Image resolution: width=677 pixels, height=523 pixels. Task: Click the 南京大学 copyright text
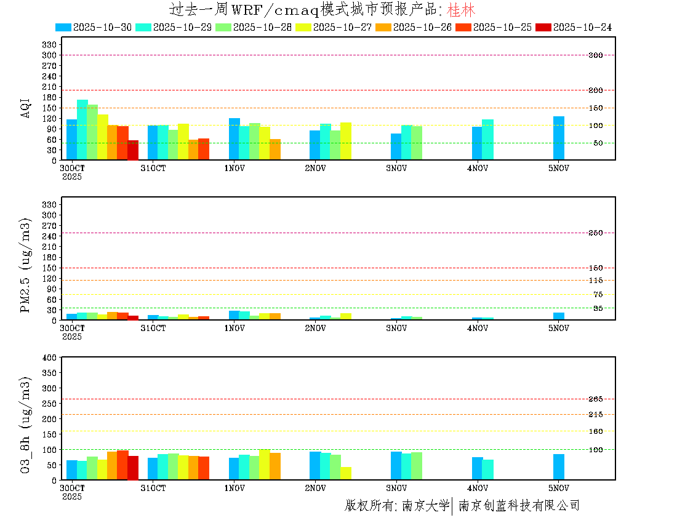point(425,506)
